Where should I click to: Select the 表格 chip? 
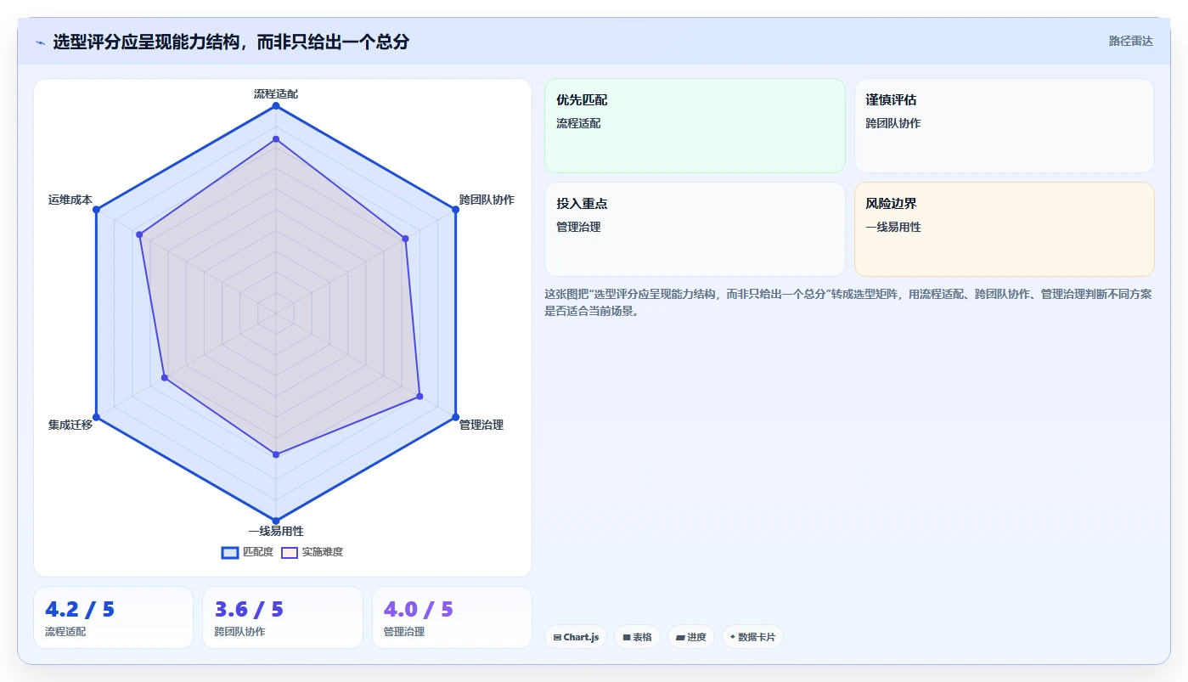[x=637, y=637]
